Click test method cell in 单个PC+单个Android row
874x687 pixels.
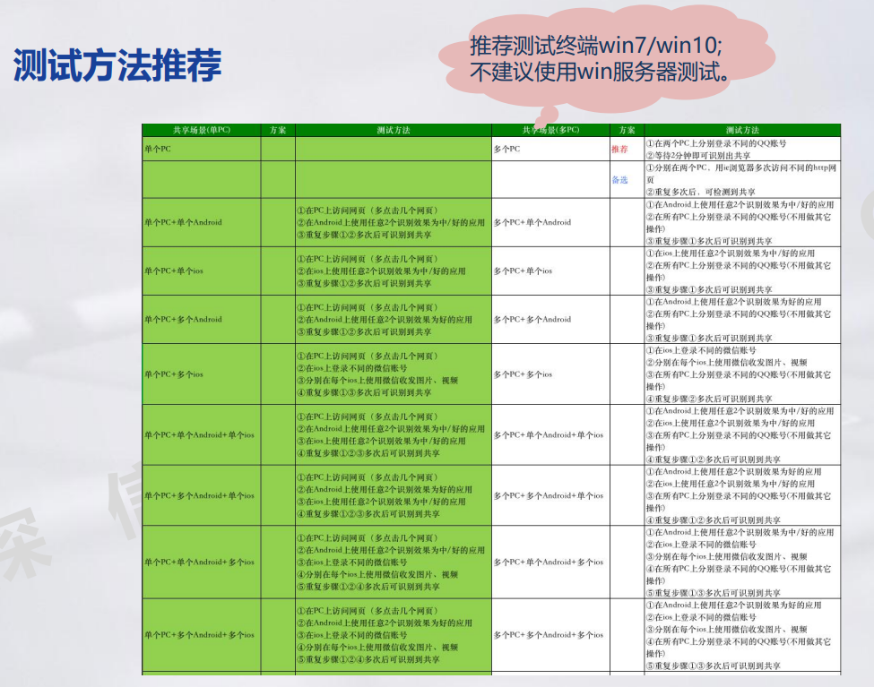[x=393, y=222]
